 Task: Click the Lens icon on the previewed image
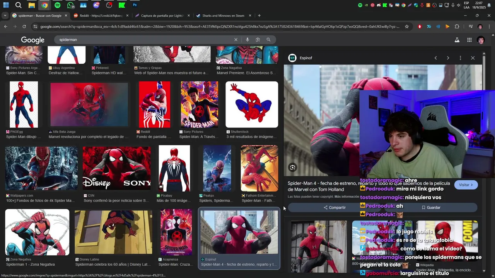click(293, 167)
